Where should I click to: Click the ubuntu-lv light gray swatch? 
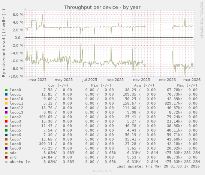click(x=6, y=162)
